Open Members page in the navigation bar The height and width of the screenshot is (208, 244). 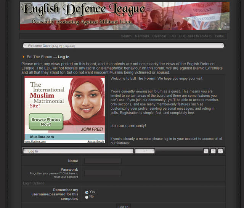pos(142,36)
